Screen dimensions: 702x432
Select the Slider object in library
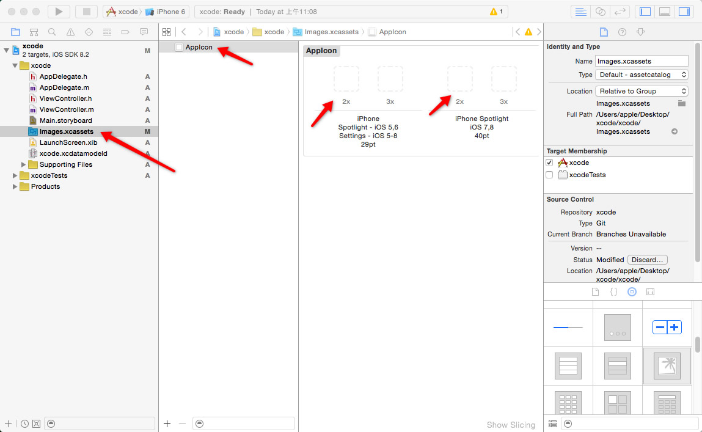tap(568, 328)
